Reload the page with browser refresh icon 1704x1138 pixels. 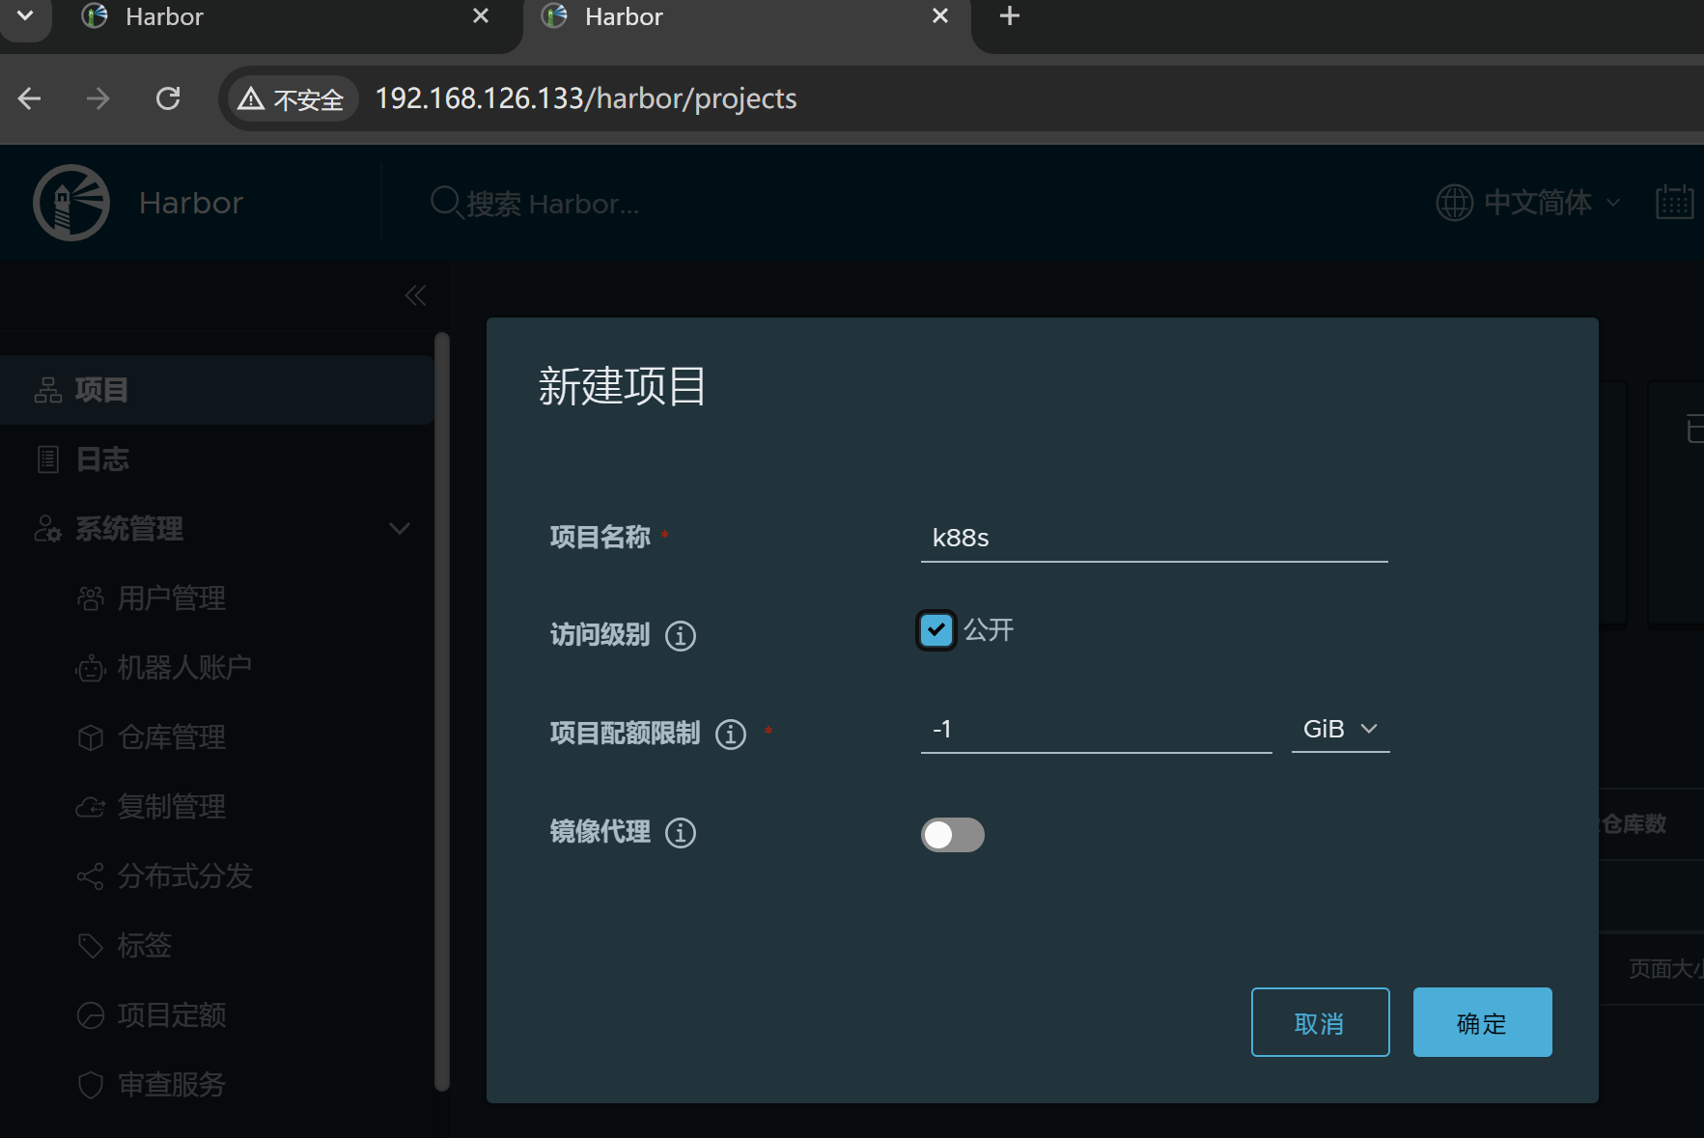pos(168,98)
